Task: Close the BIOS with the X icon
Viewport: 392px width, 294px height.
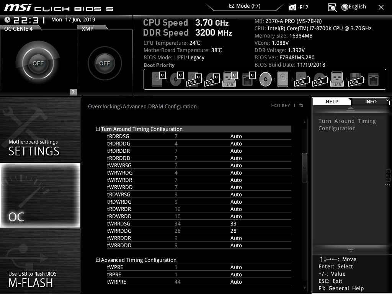Action: 381,8
